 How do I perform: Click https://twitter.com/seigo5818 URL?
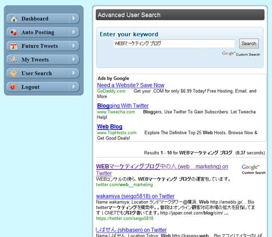pos(125,218)
